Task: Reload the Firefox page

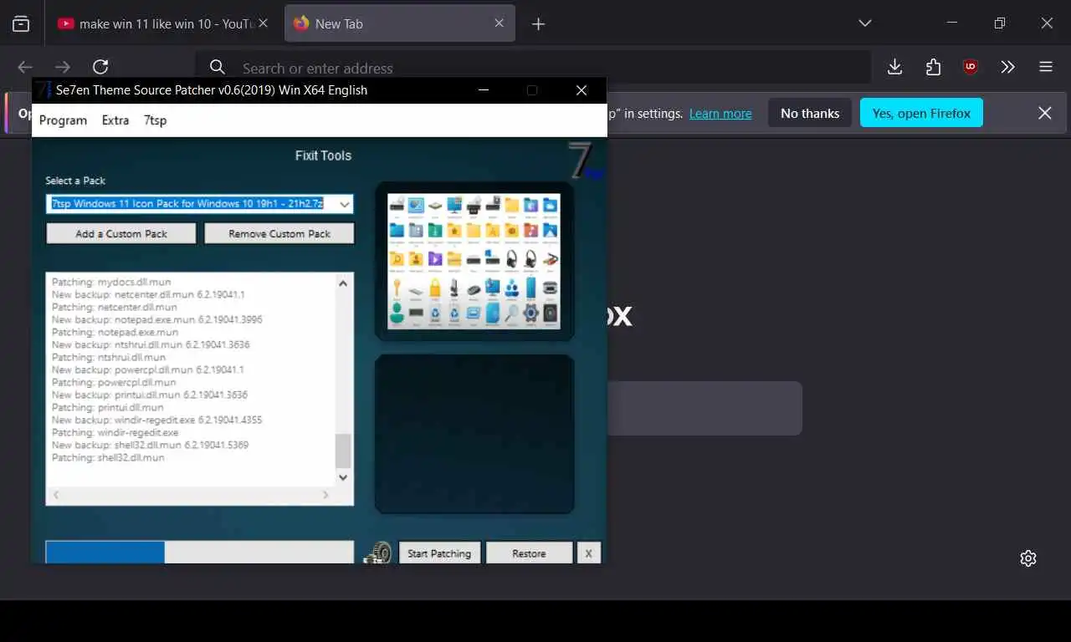Action: click(100, 67)
